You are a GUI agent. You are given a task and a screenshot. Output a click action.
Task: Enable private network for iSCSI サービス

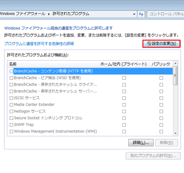(124, 98)
